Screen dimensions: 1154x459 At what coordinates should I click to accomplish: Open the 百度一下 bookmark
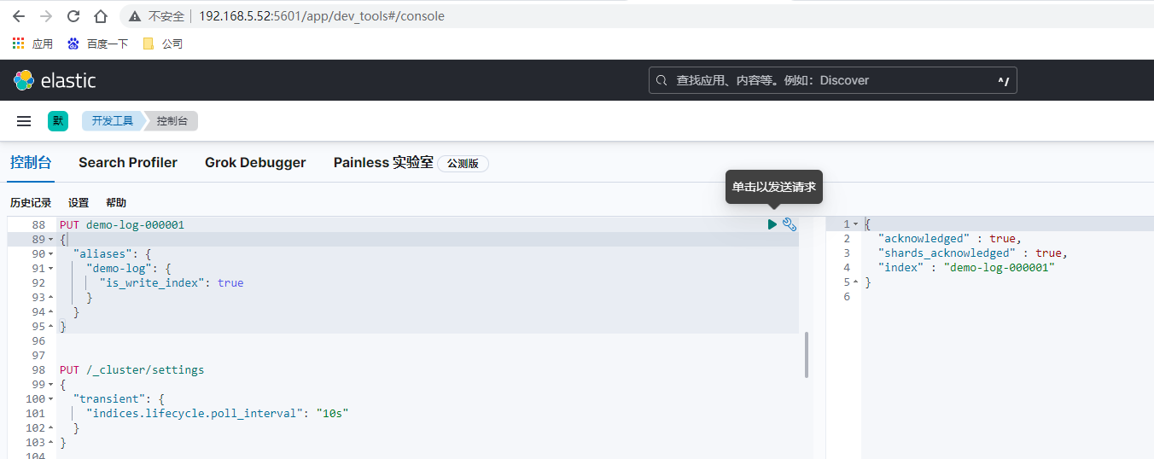(x=97, y=44)
